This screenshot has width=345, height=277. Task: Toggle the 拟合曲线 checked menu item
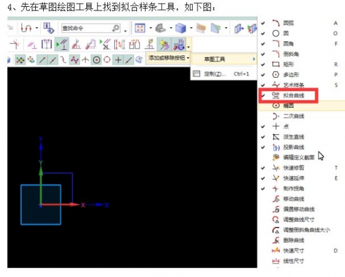[288, 95]
